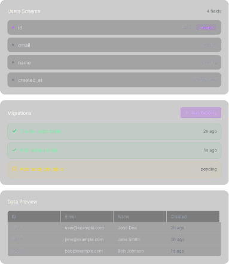
Task: Click the purple dot beside the id field
Action: pos(13,28)
